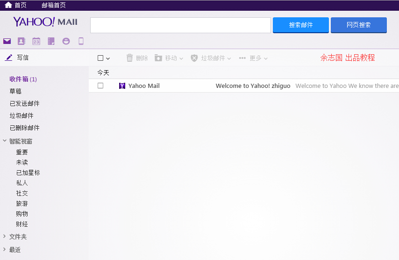Image resolution: width=399 pixels, height=260 pixels.
Task: Open the Contacts icon
Action: [x=21, y=41]
